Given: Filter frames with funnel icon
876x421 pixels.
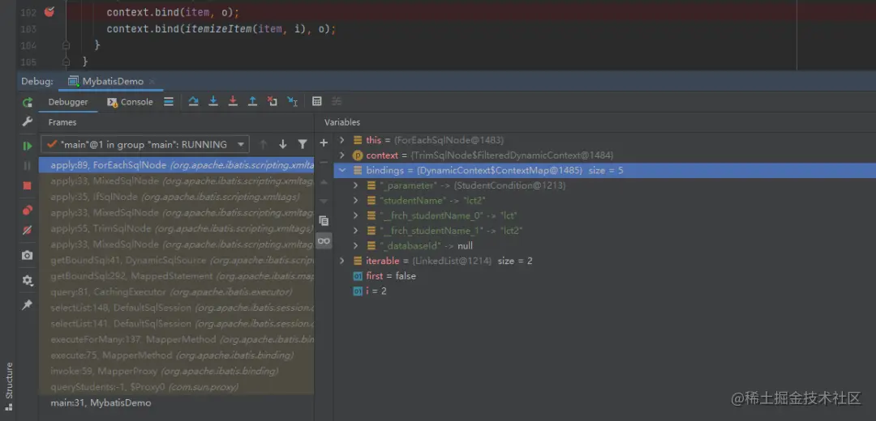Looking at the screenshot, I should point(303,144).
